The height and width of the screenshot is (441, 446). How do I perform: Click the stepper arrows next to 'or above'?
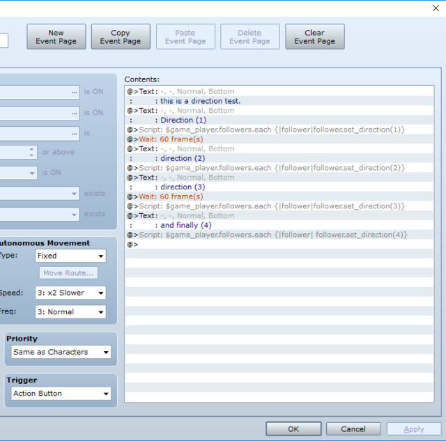pyautogui.click(x=31, y=152)
